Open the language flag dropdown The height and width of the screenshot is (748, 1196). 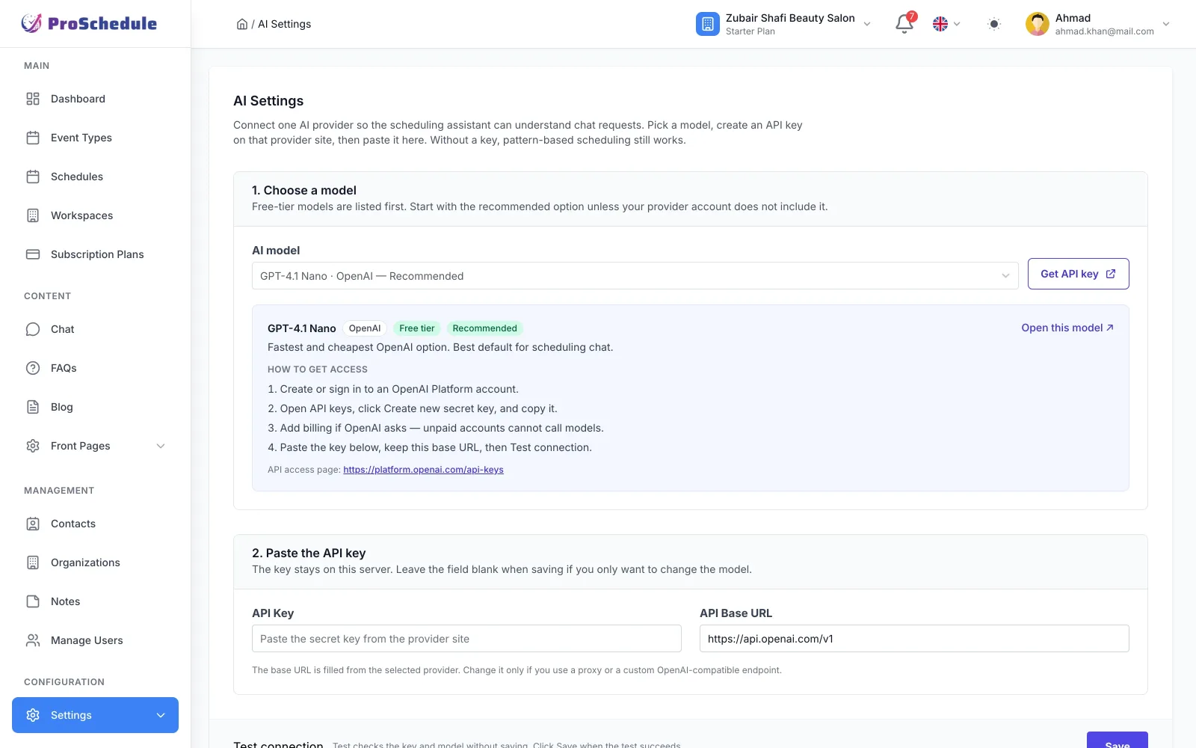[946, 24]
